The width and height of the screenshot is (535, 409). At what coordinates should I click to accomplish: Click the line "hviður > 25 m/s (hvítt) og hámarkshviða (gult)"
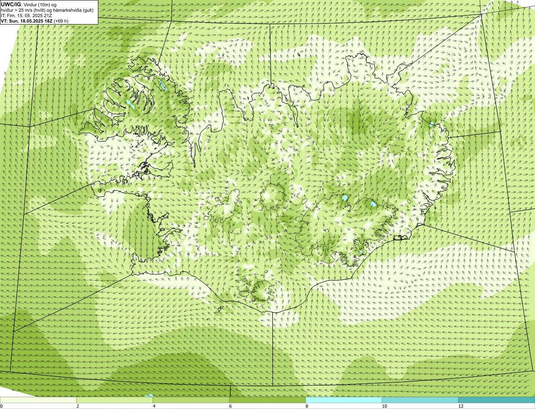(x=47, y=10)
